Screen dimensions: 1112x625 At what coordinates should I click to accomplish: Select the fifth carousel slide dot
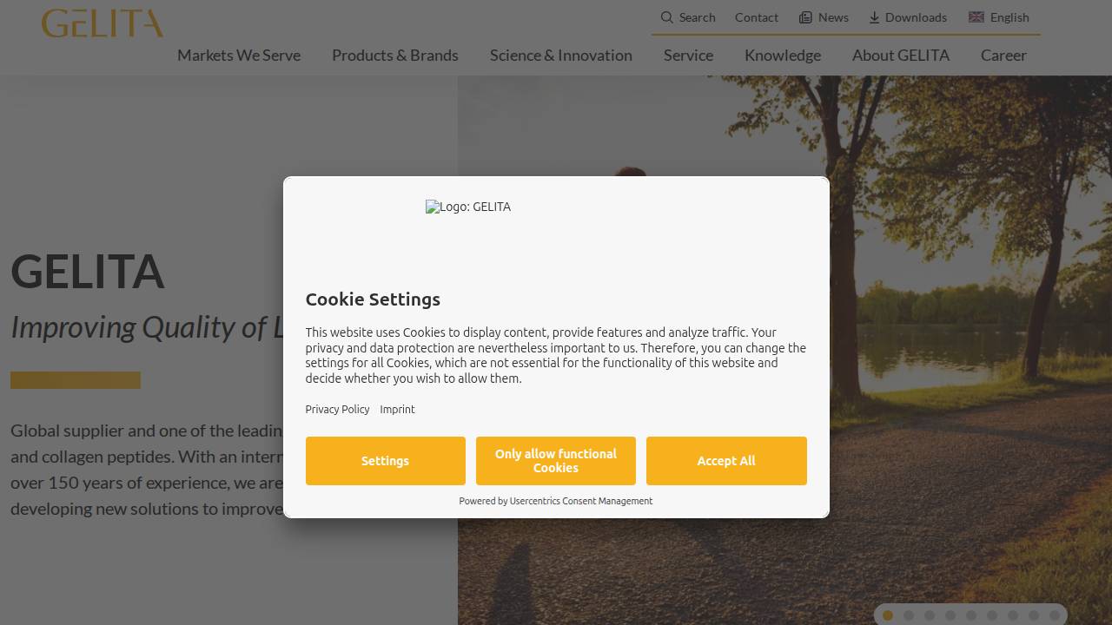[x=971, y=615]
